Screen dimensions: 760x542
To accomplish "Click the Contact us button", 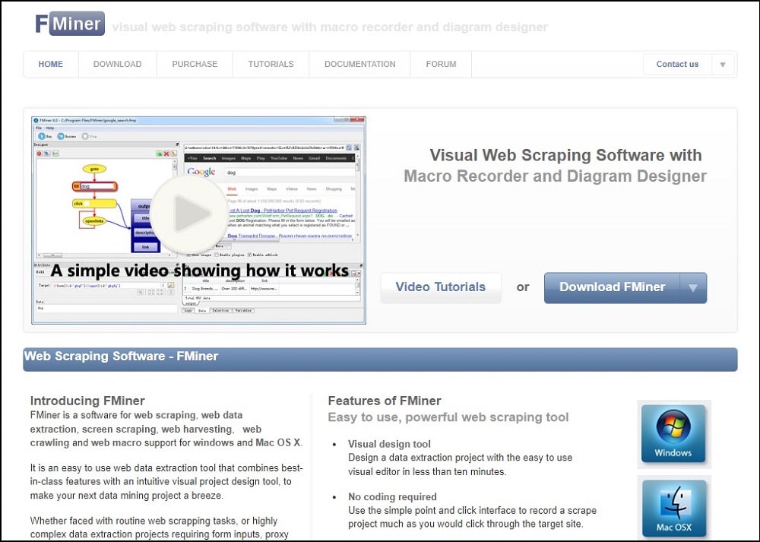I will (677, 64).
